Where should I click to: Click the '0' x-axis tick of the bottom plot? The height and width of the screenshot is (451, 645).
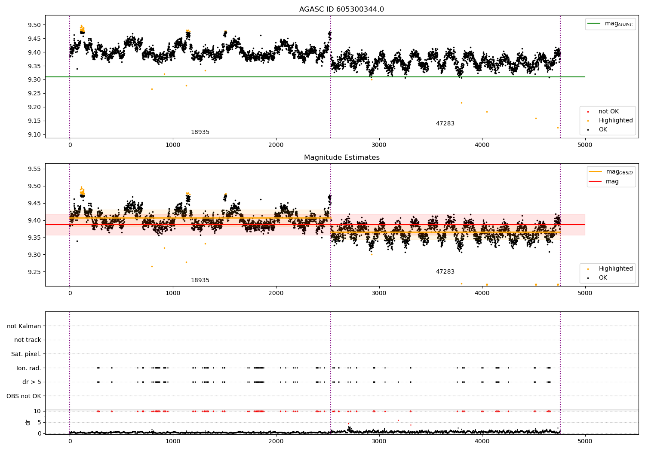pyautogui.click(x=70, y=441)
